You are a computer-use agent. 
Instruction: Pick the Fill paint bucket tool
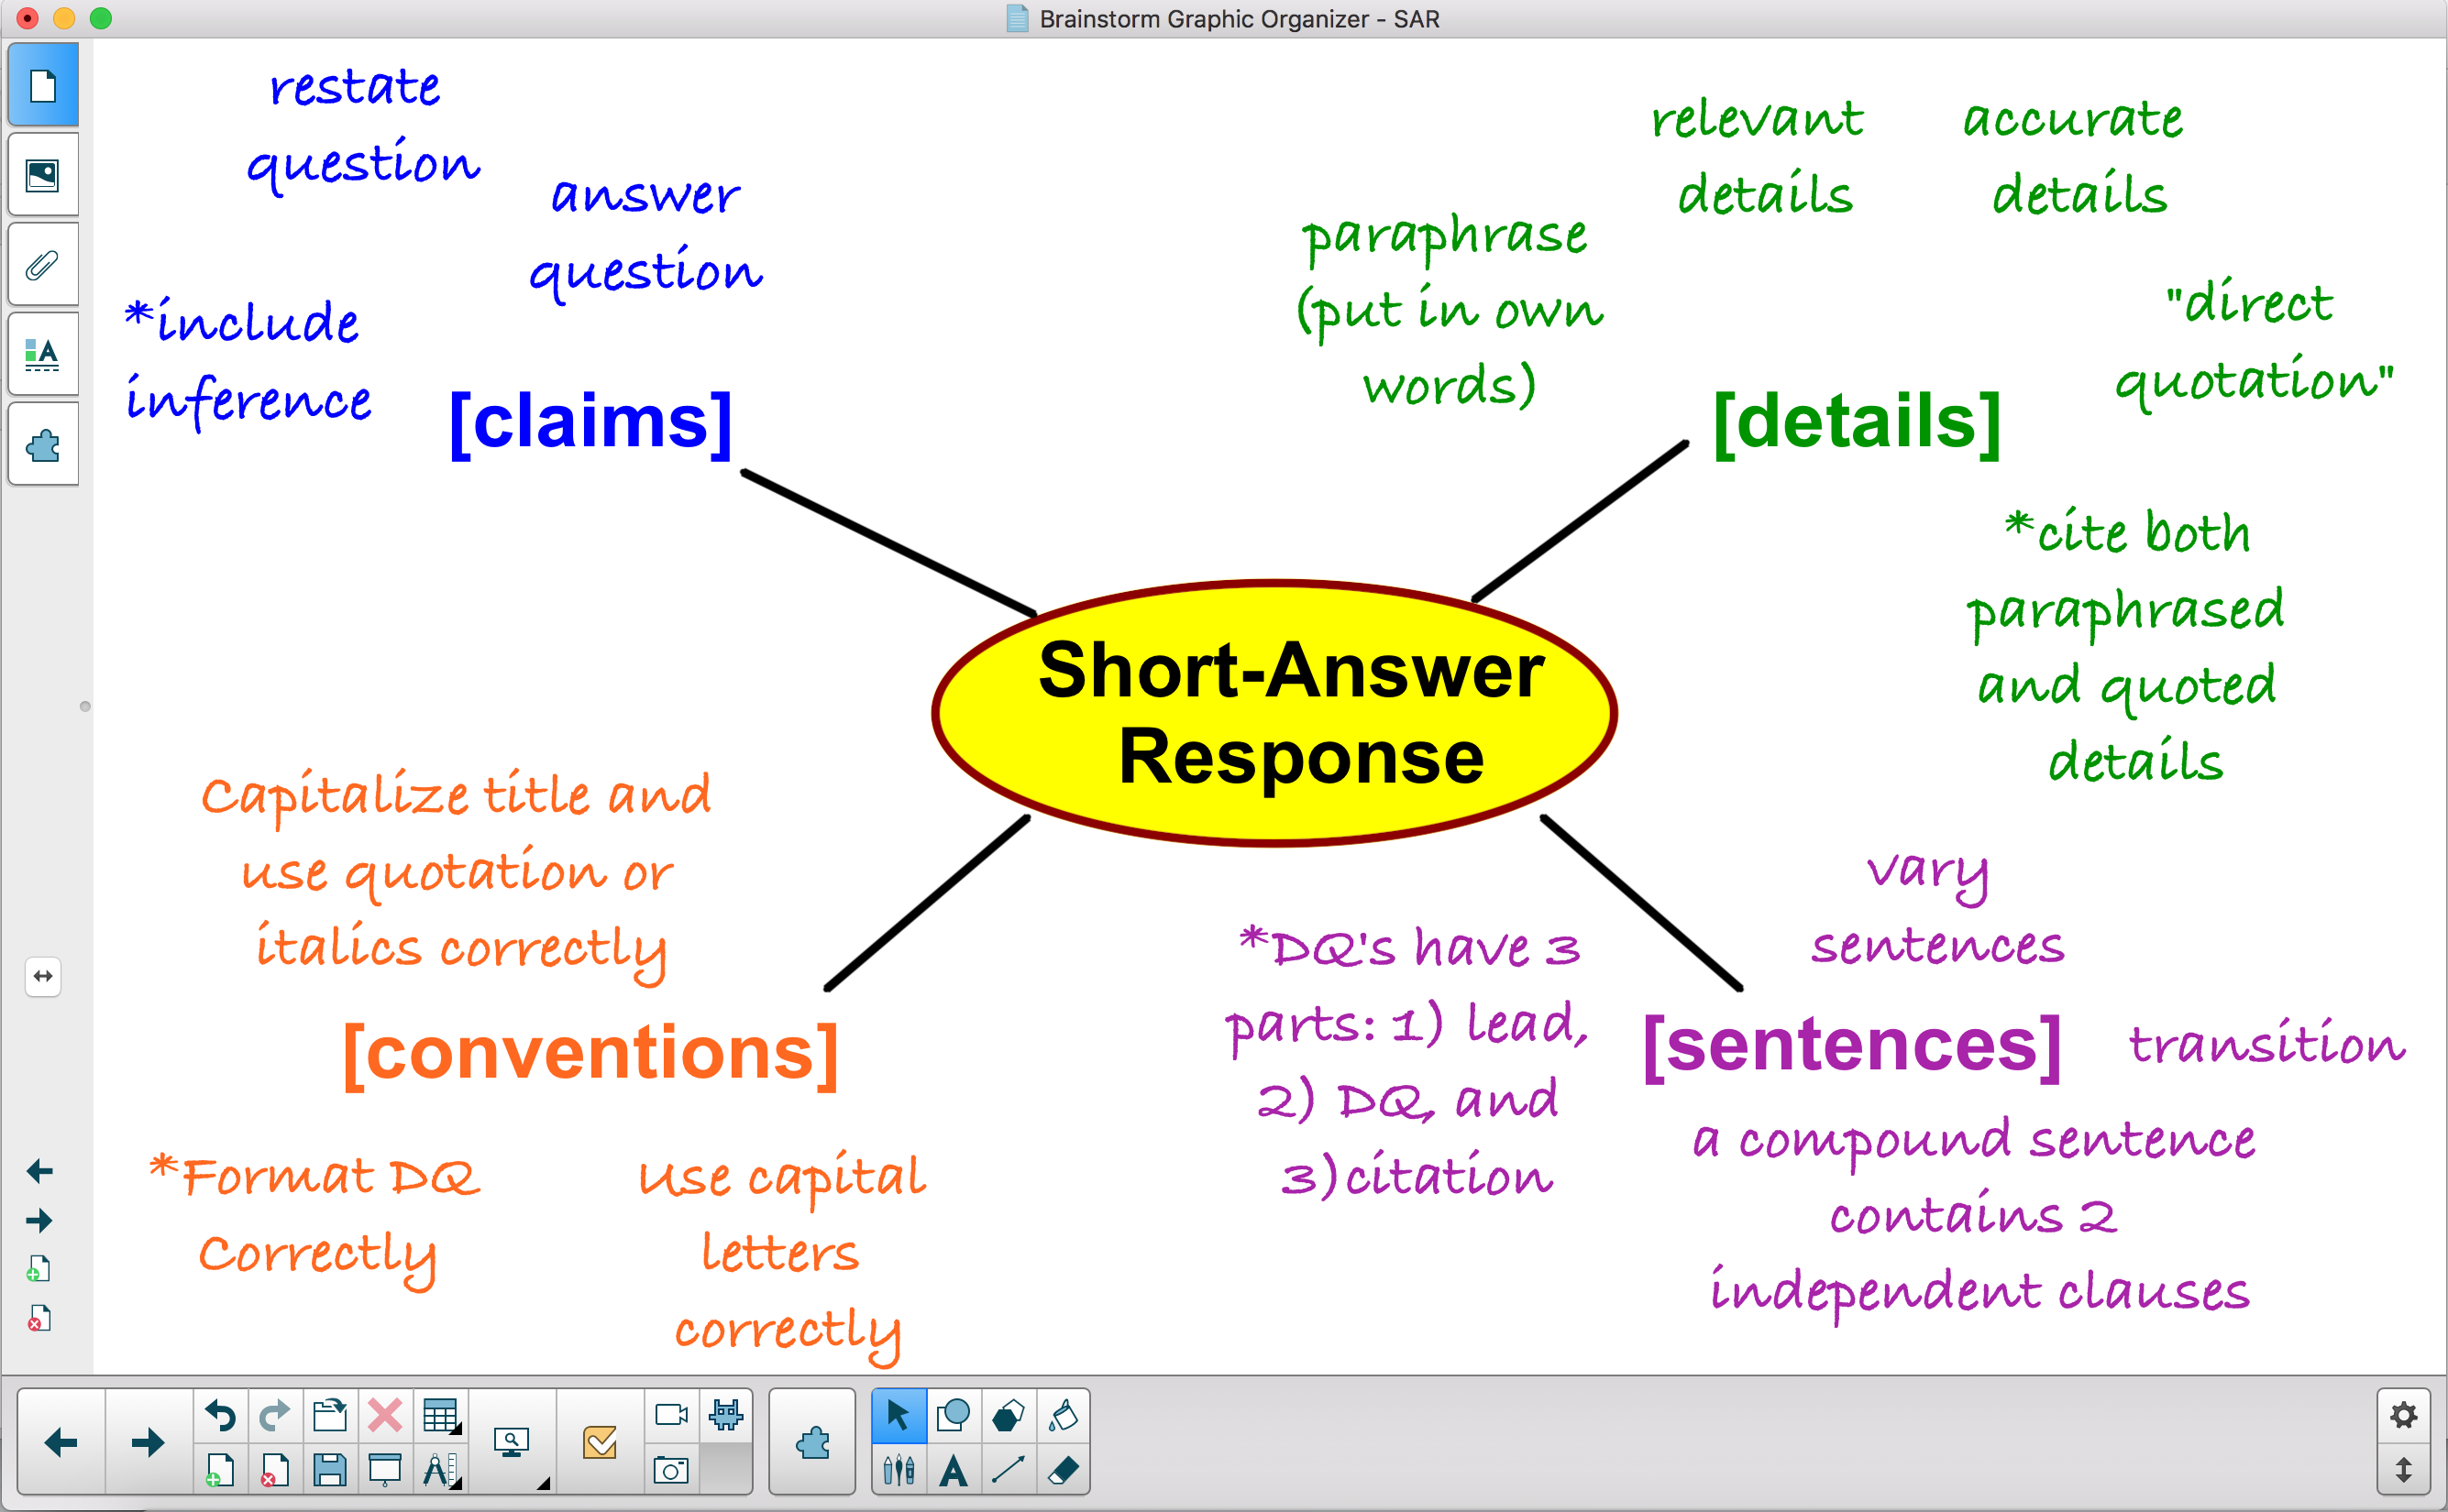point(1063,1415)
